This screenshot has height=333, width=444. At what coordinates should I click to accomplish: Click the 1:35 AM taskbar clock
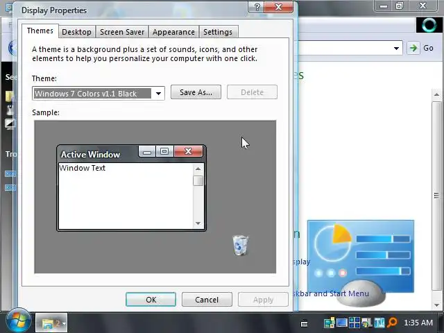tap(418, 323)
